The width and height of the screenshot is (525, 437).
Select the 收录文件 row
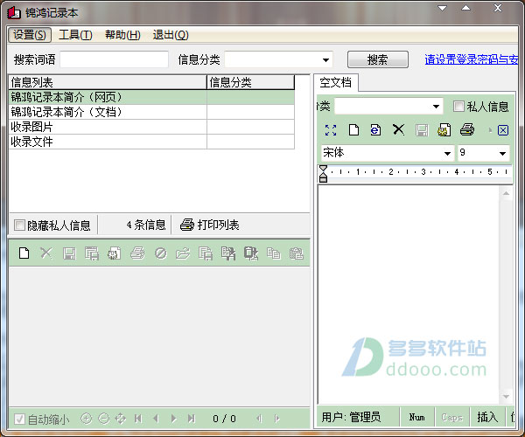151,142
